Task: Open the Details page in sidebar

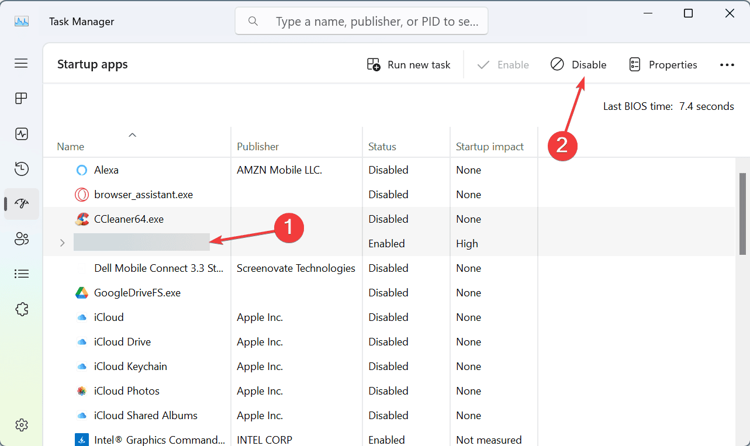Action: [x=22, y=274]
